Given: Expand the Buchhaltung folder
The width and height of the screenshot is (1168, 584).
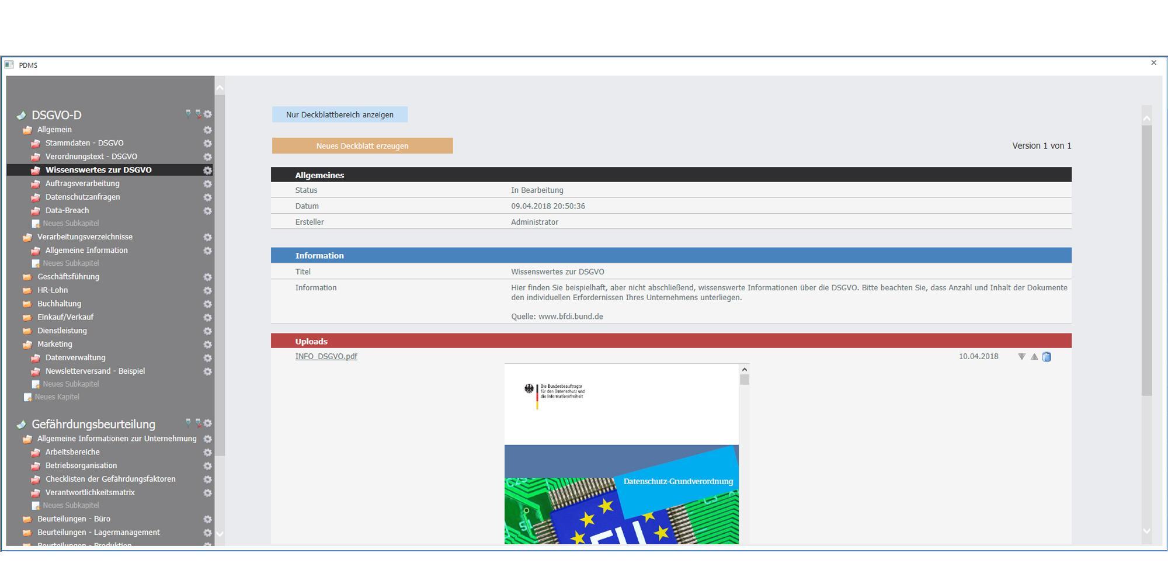Looking at the screenshot, I should click(x=27, y=304).
